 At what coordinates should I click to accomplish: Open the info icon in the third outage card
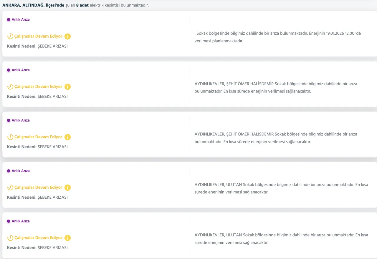point(67,137)
